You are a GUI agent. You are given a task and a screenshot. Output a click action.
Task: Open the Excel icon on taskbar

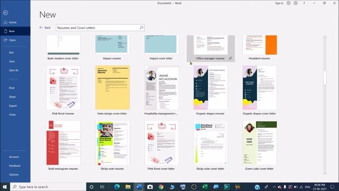[x=205, y=187]
